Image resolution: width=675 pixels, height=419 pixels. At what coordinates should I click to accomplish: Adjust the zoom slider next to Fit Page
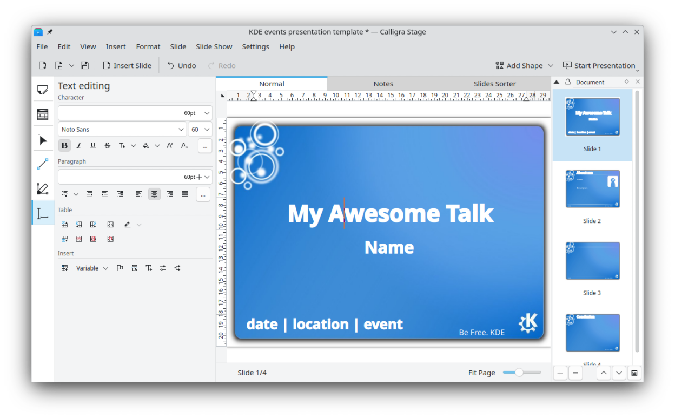519,373
